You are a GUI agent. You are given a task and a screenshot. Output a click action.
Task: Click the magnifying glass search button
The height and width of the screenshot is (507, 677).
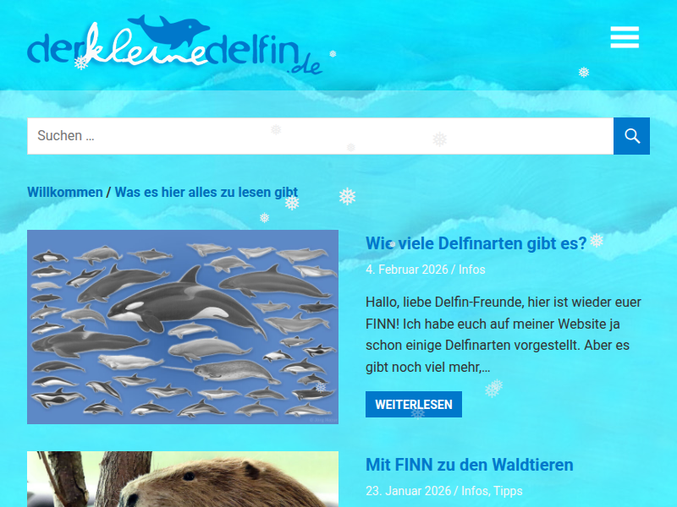tap(631, 136)
